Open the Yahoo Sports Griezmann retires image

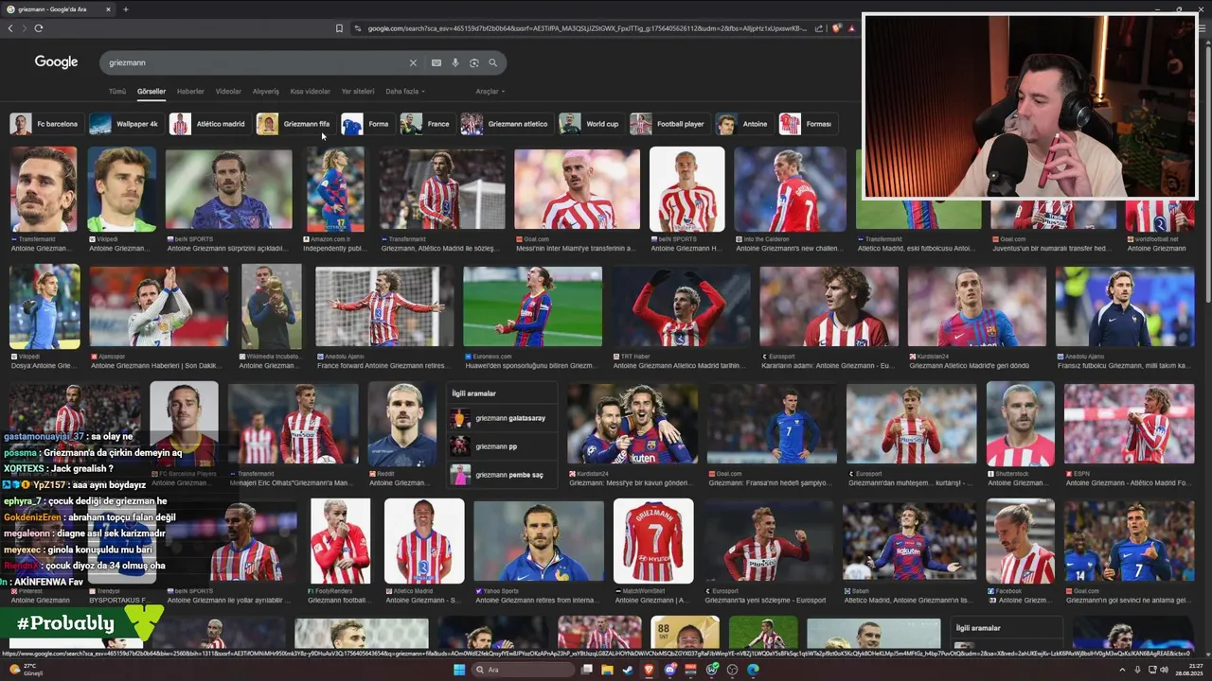[539, 541]
